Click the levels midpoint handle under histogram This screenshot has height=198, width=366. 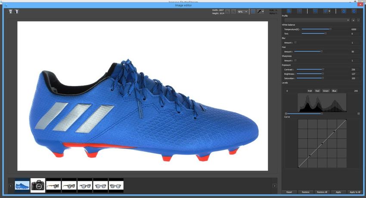click(x=322, y=114)
